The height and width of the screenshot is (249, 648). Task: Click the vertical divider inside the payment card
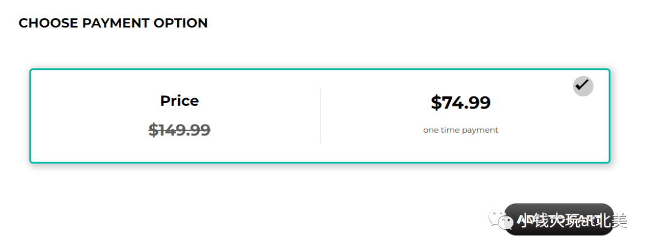point(320,116)
